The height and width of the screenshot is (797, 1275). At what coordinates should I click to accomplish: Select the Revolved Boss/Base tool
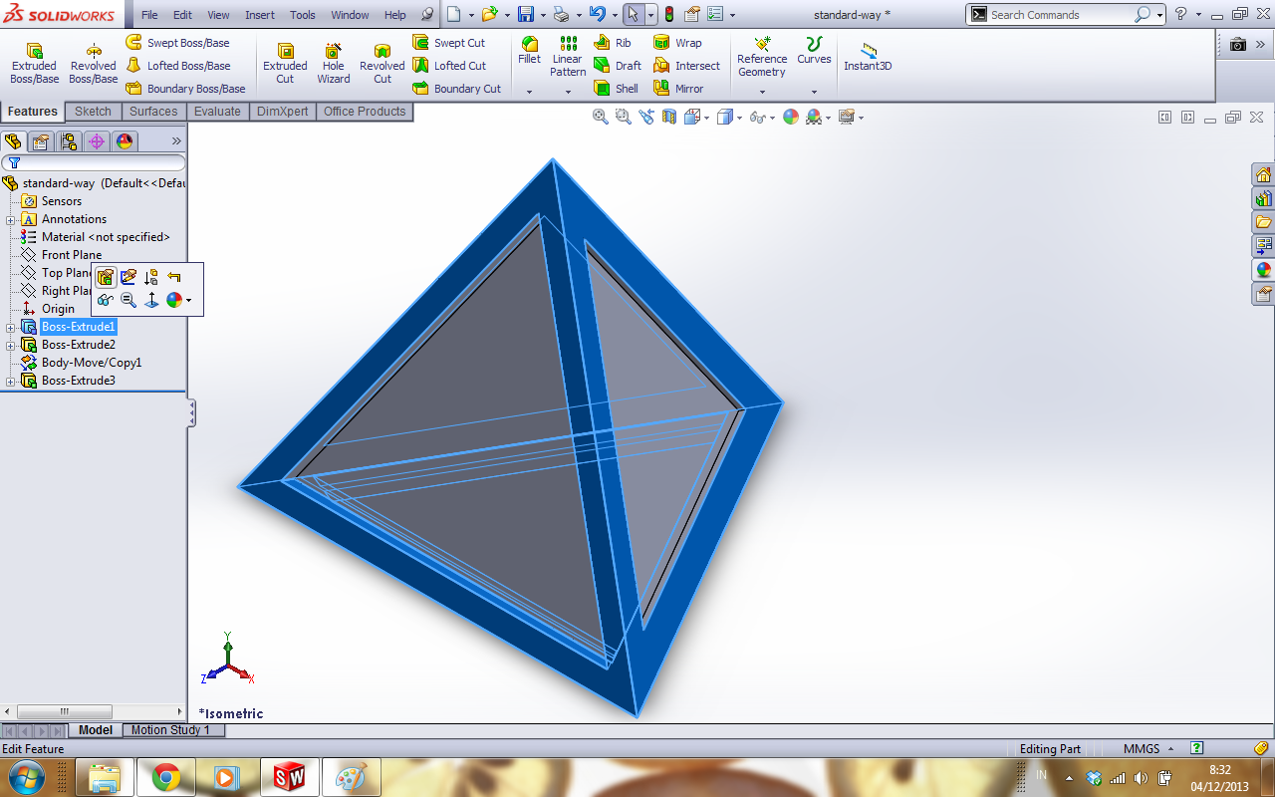(93, 63)
